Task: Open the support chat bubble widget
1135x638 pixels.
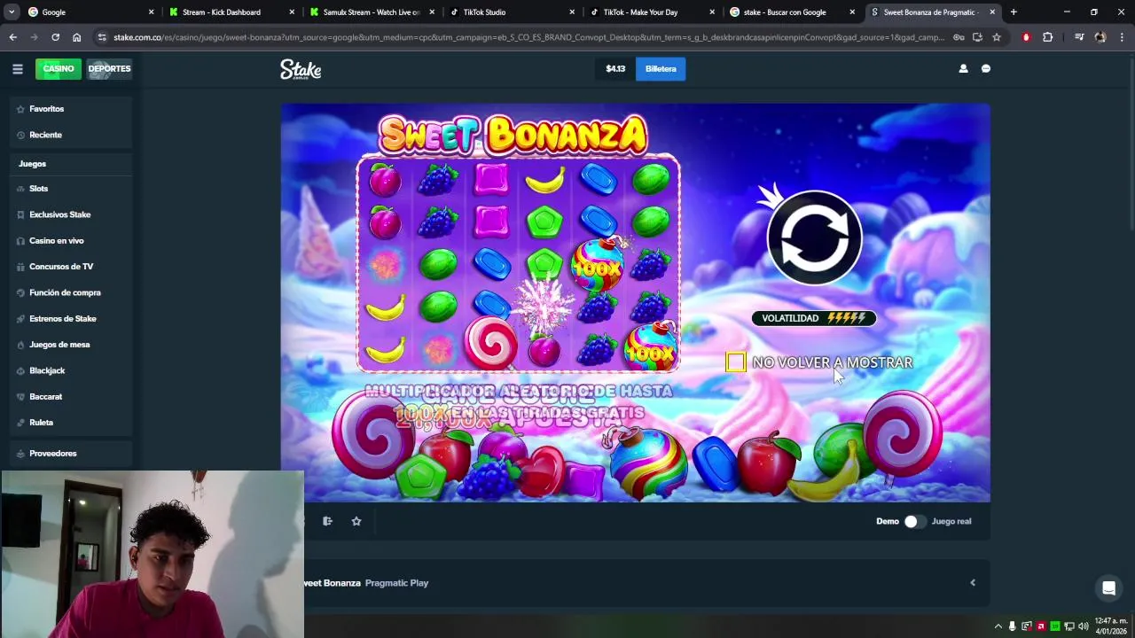Action: [1108, 587]
